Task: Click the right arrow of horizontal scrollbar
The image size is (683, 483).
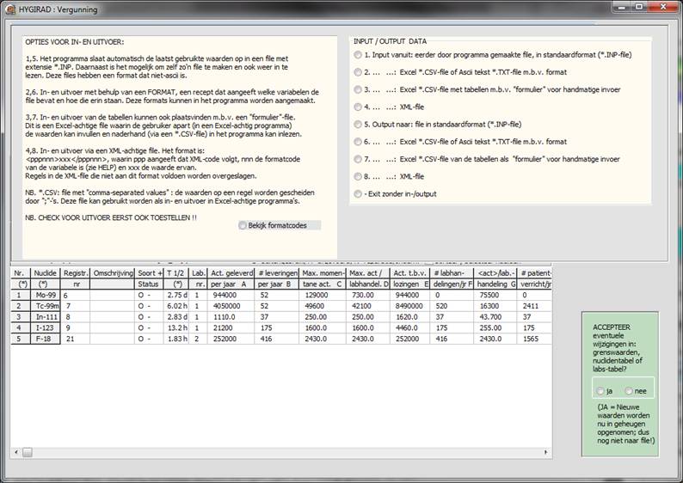Action: coord(545,453)
